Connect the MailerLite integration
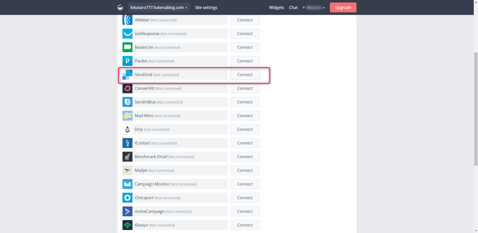Screen dimensions: 478x233 [245, 47]
